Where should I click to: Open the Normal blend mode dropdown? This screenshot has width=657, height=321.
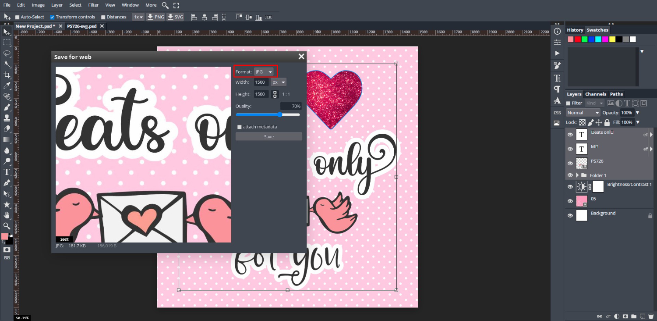(583, 113)
